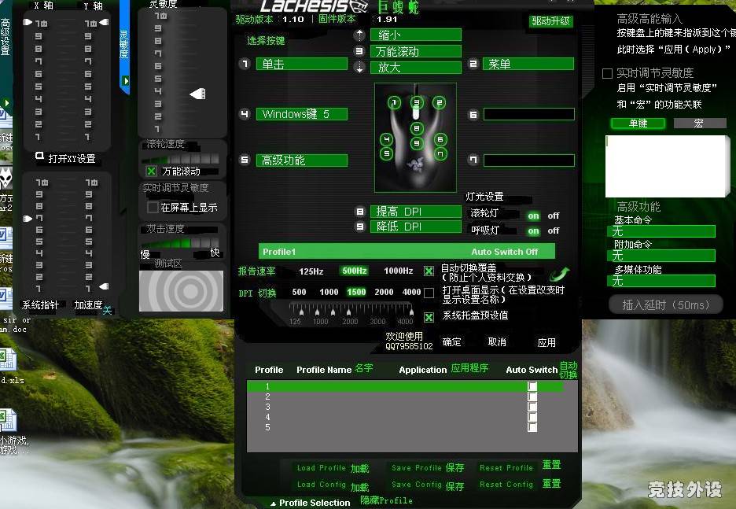Switch to the 宏 tab

pyautogui.click(x=699, y=124)
